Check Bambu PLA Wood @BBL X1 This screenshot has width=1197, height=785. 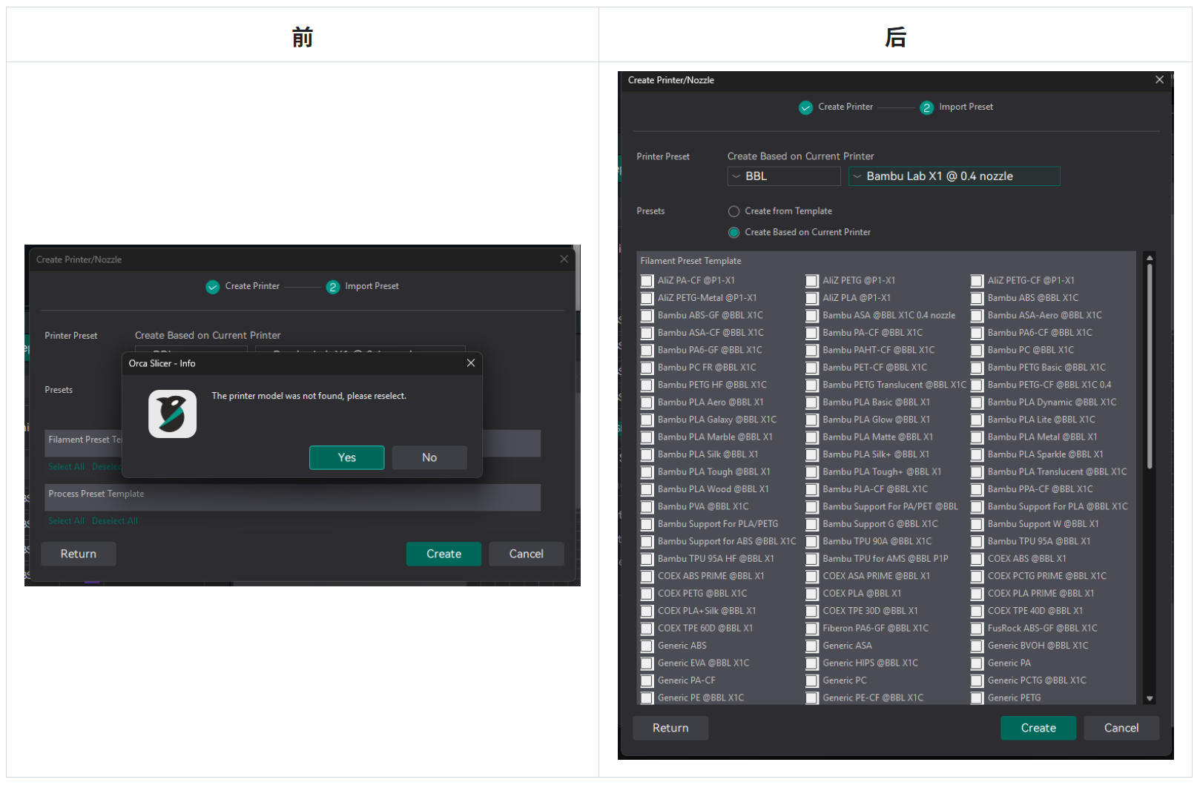coord(647,489)
